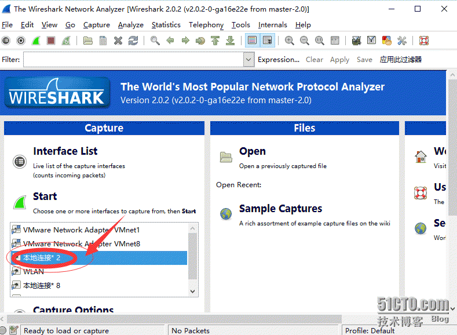457x335 pixels.
Task: Click the website house icon
Action: (x=421, y=156)
